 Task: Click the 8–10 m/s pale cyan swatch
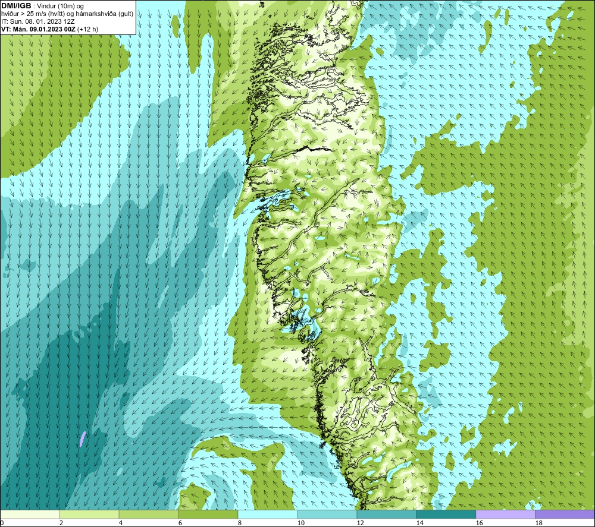pyautogui.click(x=268, y=514)
